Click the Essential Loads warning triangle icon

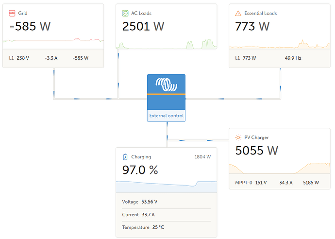pos(238,13)
